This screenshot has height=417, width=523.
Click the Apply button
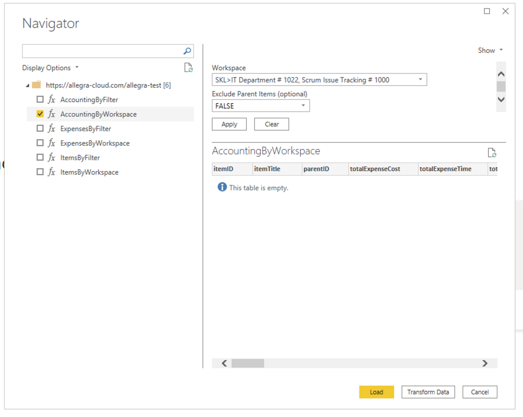coord(229,124)
